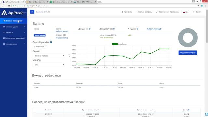Open Партнерская программа link in the top bar
The image size is (208, 117).
tap(167, 12)
